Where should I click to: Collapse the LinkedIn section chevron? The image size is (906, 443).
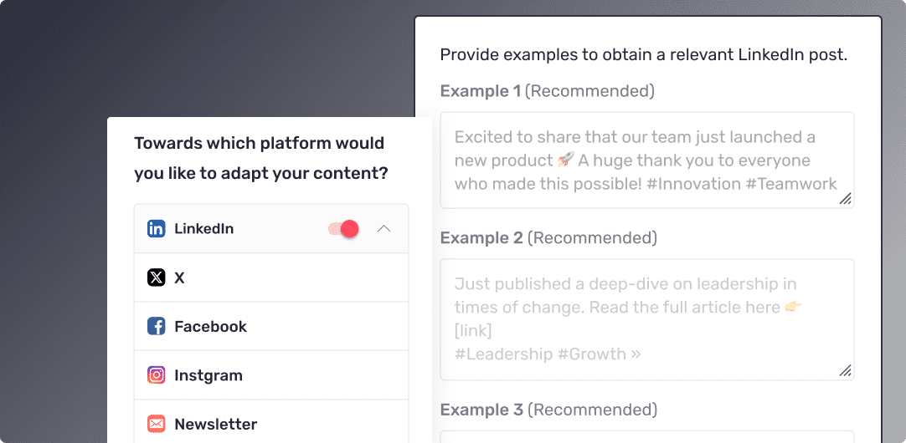pos(384,229)
